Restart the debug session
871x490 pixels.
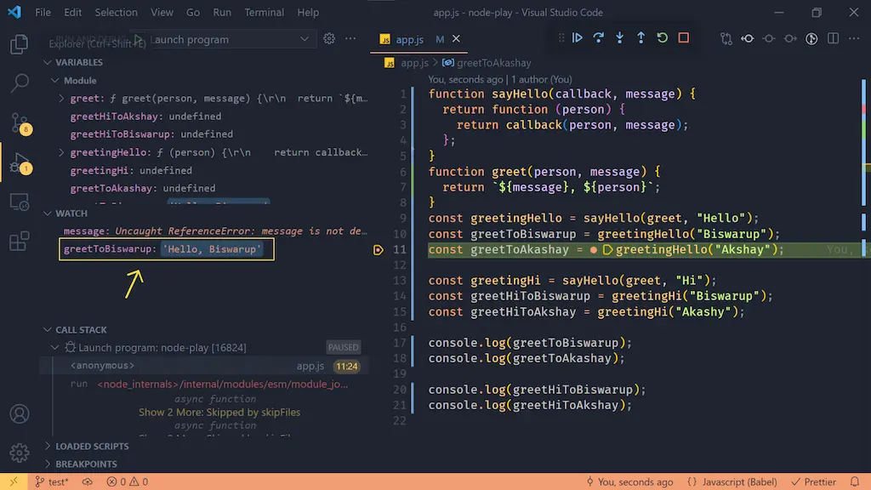662,37
